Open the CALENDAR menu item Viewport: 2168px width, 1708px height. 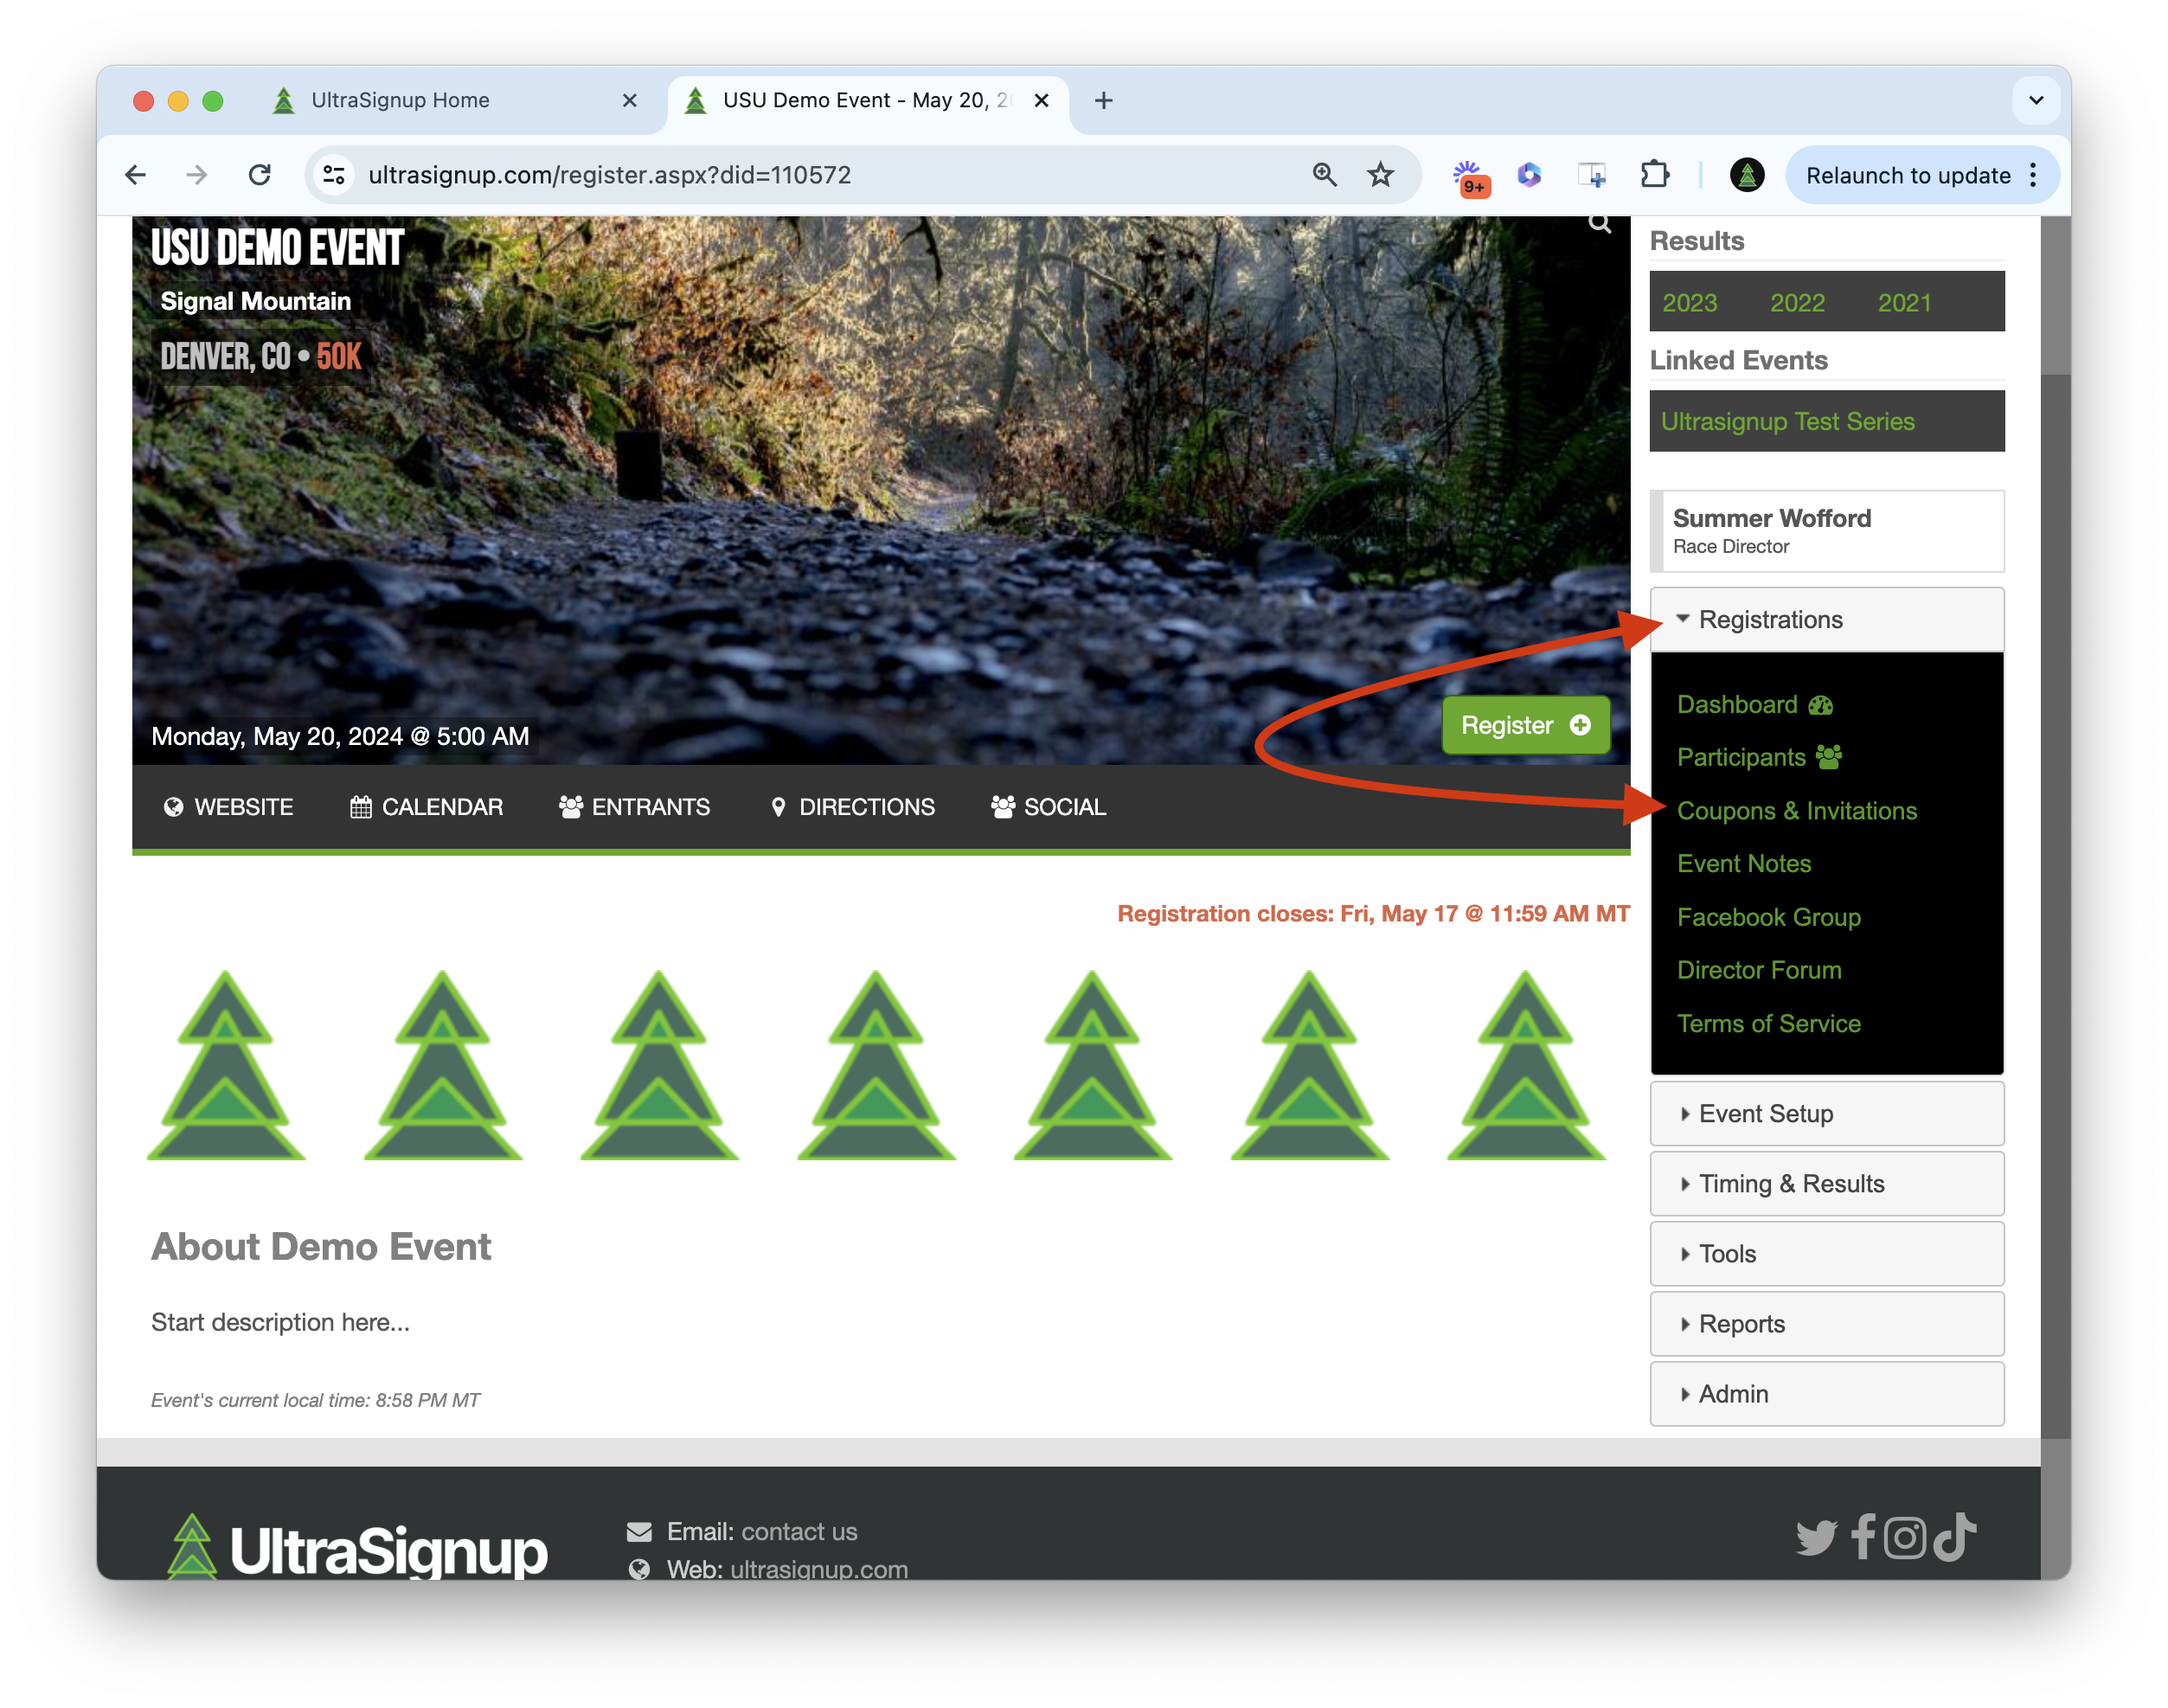426,807
